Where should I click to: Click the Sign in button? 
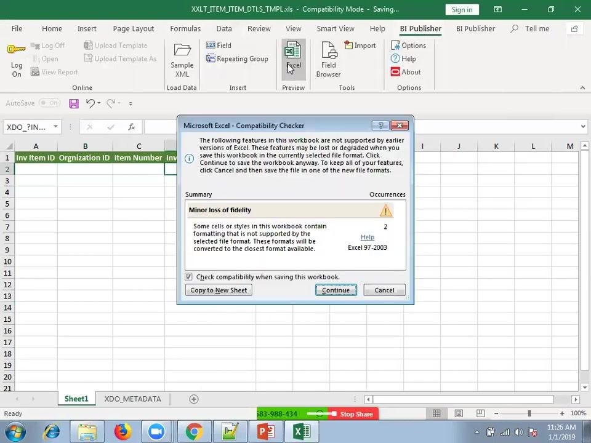(462, 9)
